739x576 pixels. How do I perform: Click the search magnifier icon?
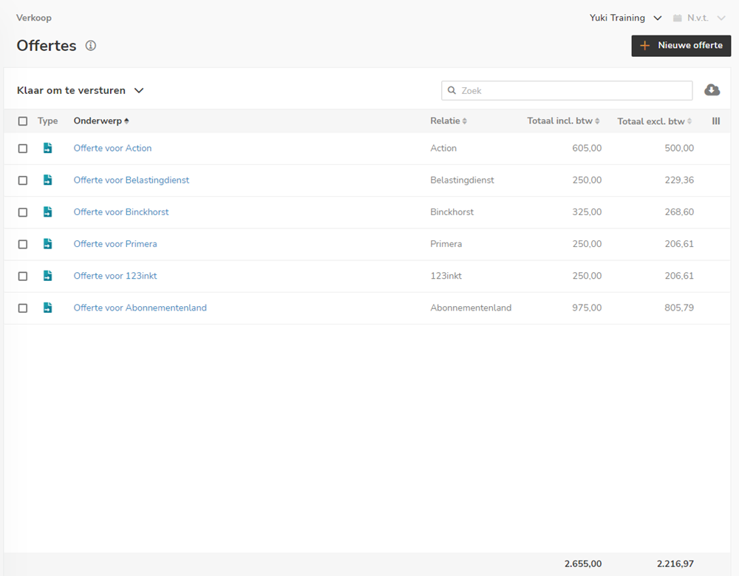[452, 90]
